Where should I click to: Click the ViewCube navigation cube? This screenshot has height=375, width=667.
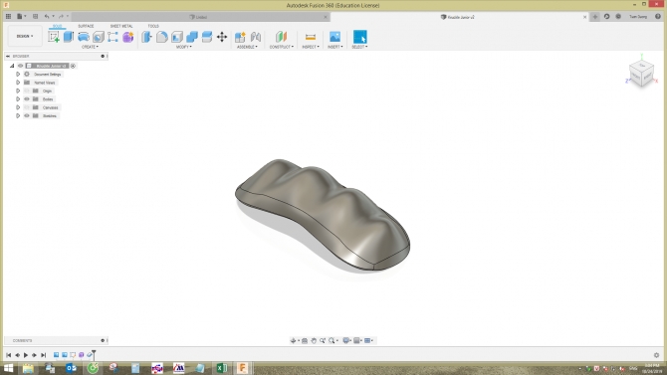click(x=641, y=74)
